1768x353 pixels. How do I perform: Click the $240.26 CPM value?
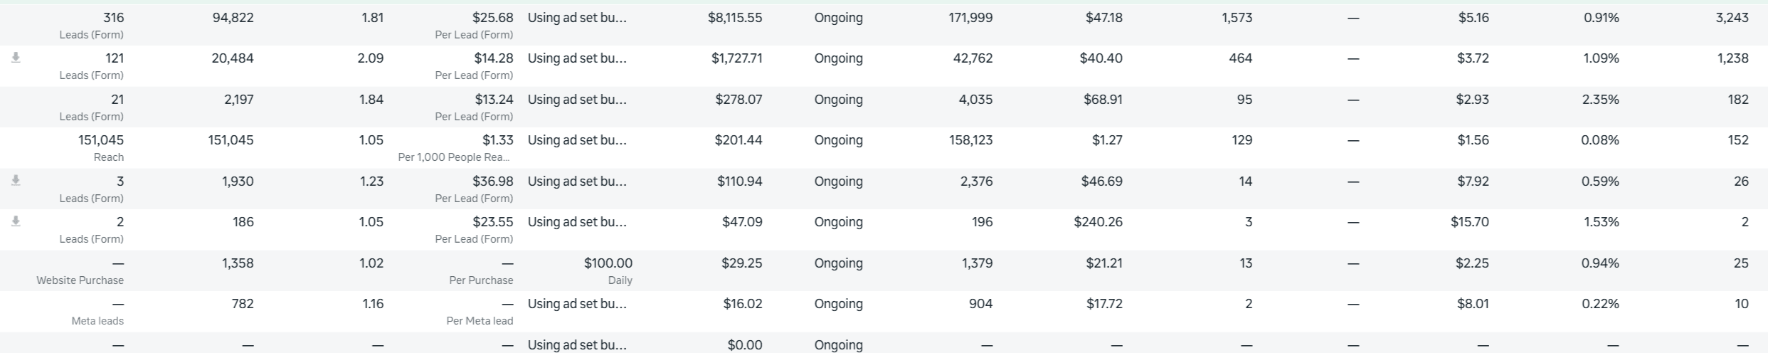(x=1099, y=222)
